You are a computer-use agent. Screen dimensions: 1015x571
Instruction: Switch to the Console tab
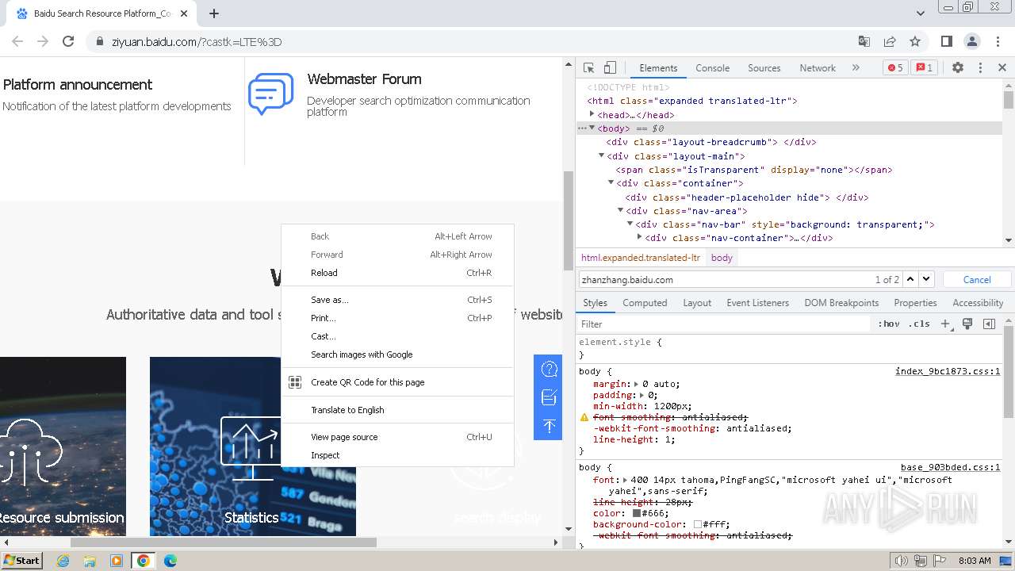pyautogui.click(x=712, y=68)
